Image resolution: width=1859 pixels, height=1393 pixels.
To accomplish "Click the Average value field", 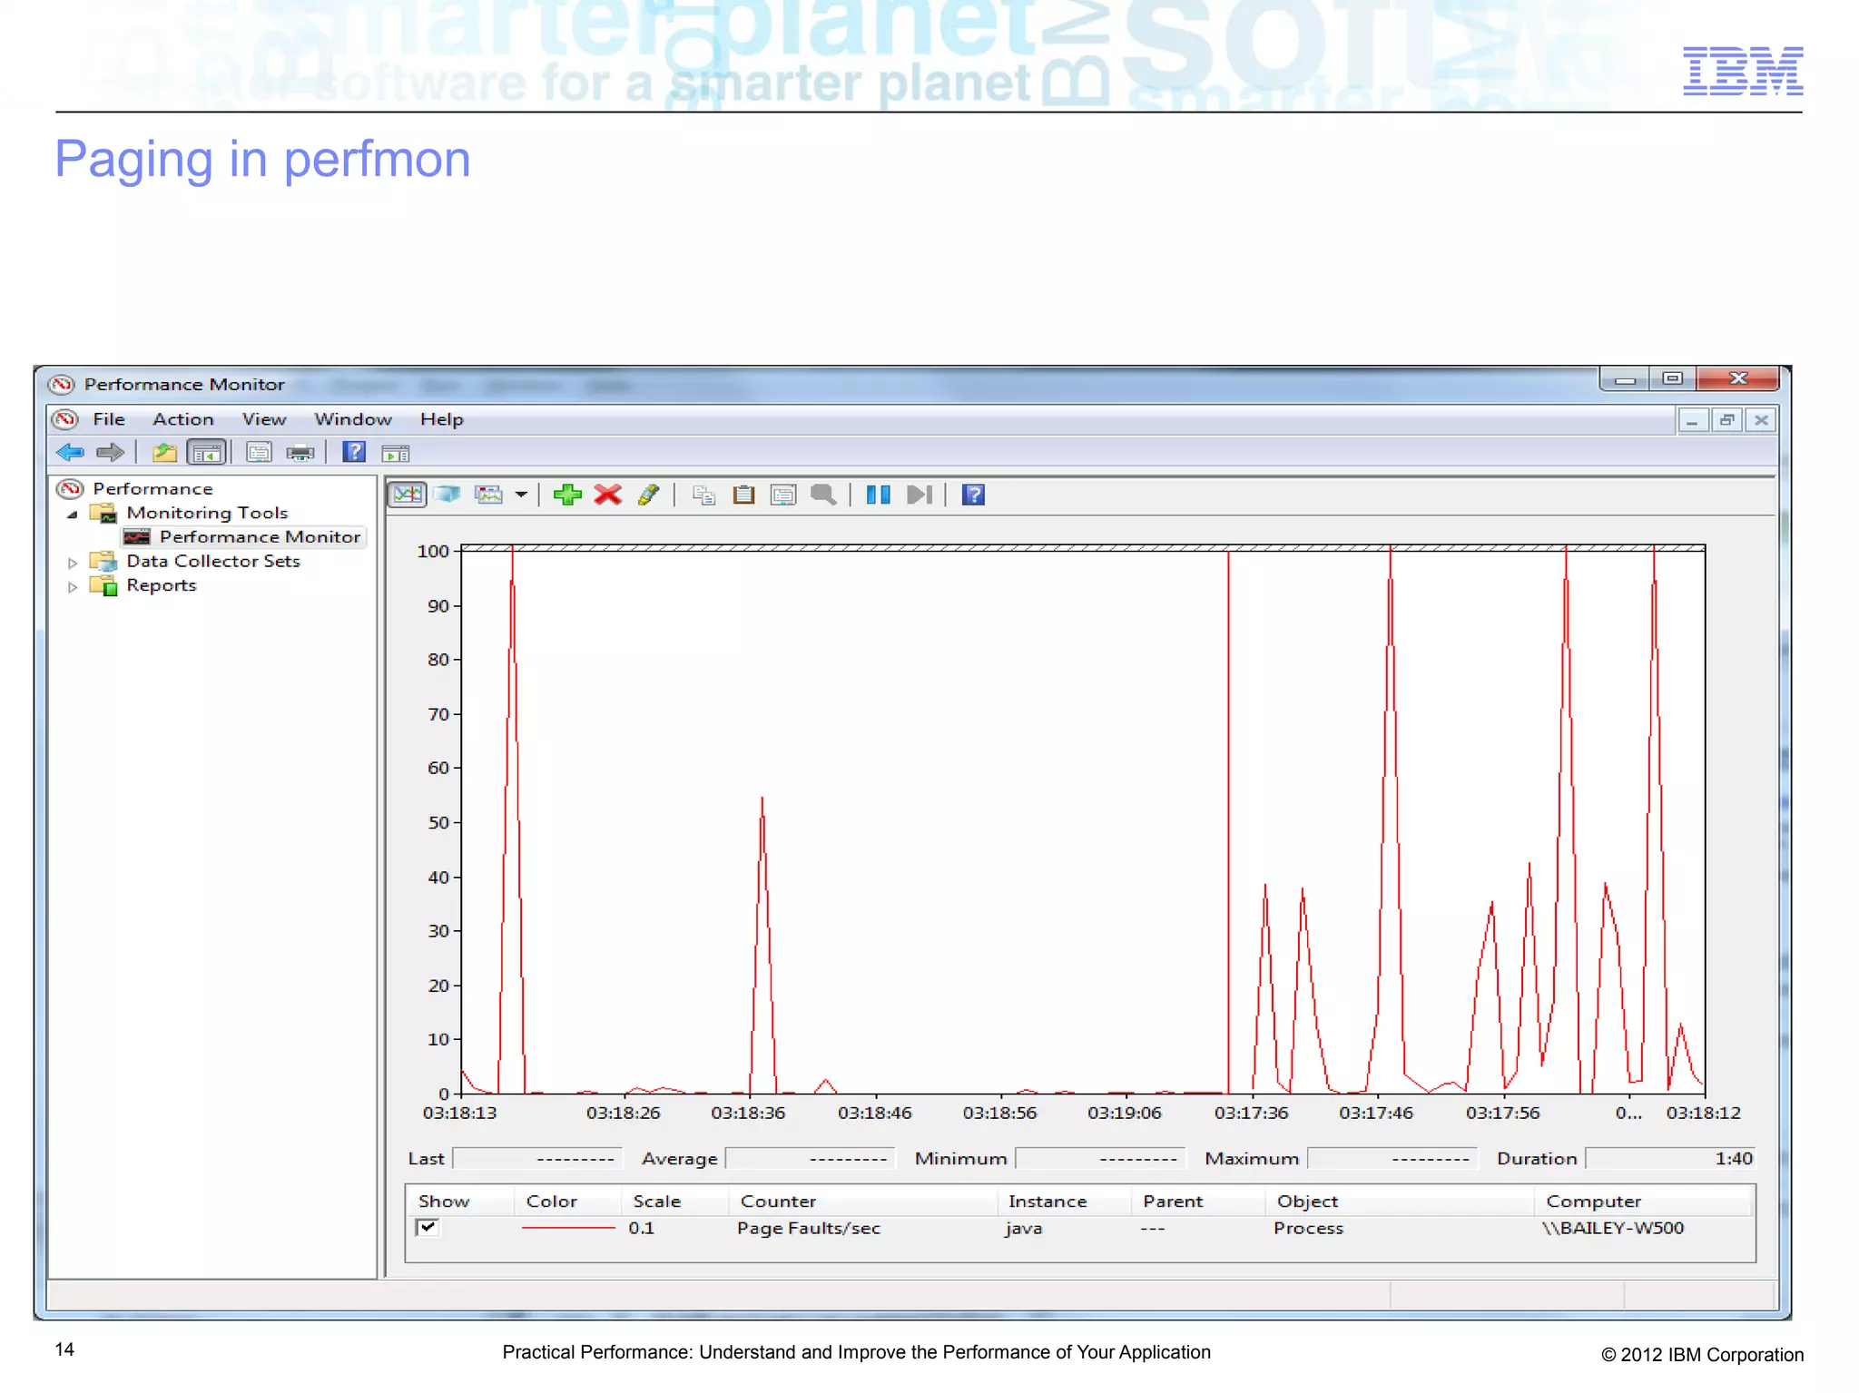I will tap(811, 1159).
